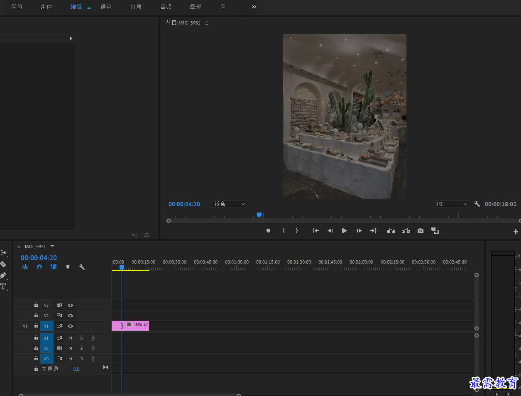Toggle lock on A1 track
The image size is (521, 396).
pos(36,338)
